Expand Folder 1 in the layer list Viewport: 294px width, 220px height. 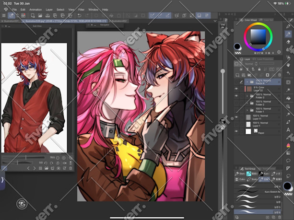(x=247, y=110)
